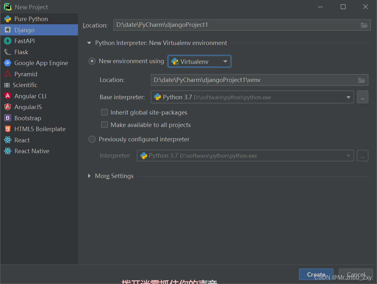
Task: Browse for venv location folder icon
Action: coord(362,80)
